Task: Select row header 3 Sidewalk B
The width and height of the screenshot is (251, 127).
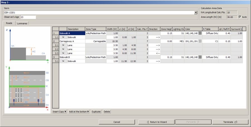Action: (56, 57)
